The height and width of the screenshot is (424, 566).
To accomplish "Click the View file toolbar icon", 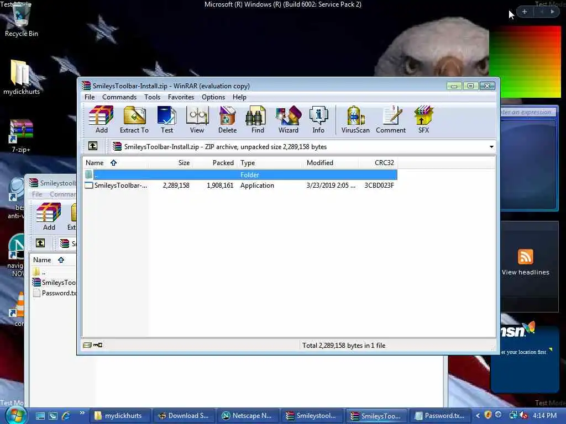I will click(x=197, y=119).
